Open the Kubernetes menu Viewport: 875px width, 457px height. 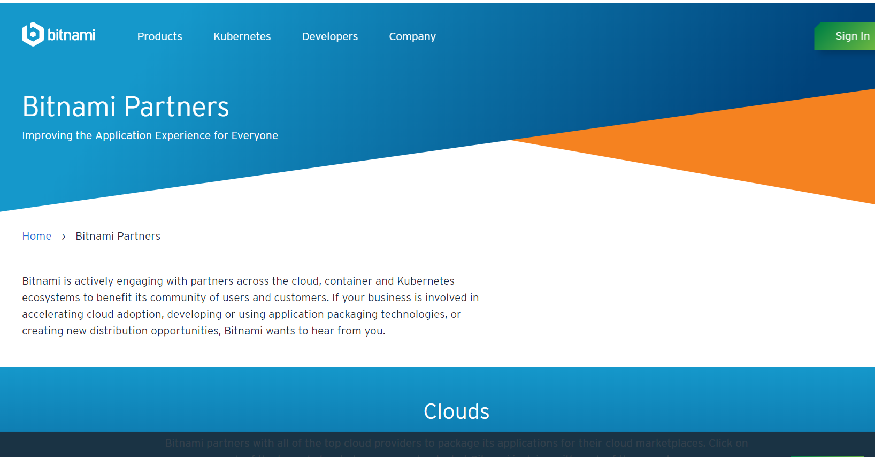242,36
